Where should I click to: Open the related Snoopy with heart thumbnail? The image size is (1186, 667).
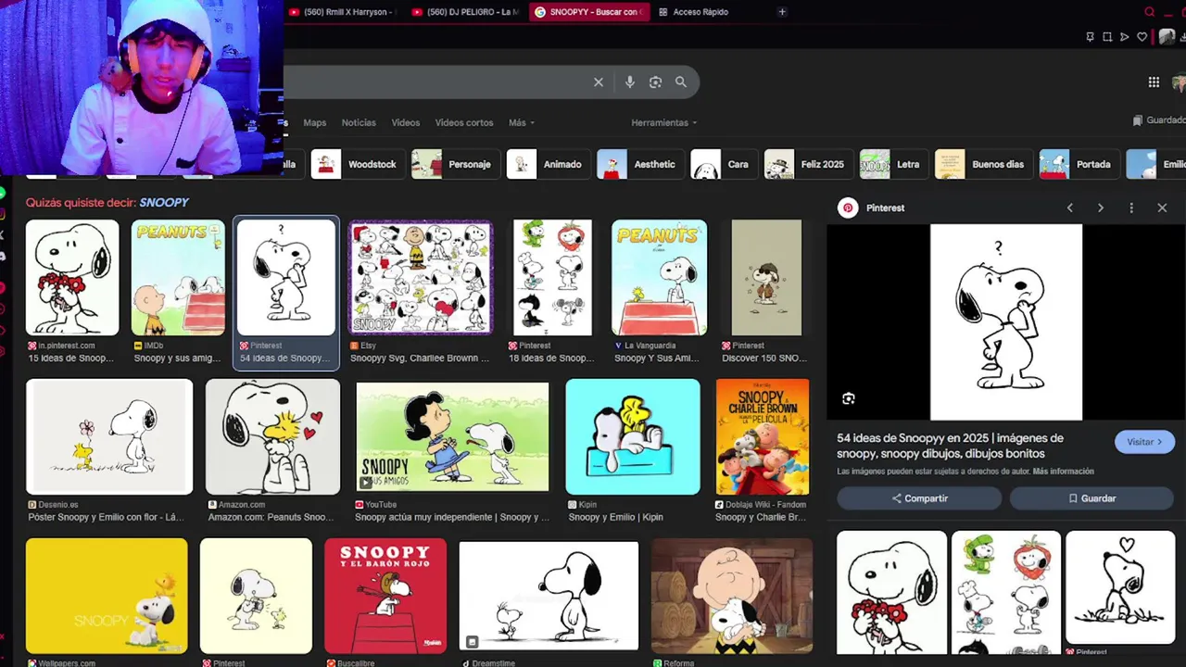tap(1120, 587)
